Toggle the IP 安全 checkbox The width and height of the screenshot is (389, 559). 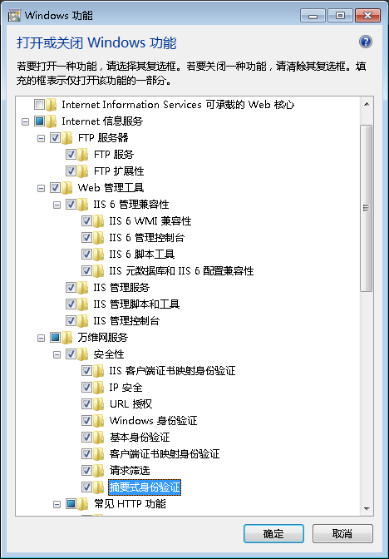pos(86,387)
